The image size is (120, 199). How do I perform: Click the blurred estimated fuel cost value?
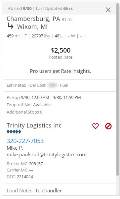[x=53, y=85]
